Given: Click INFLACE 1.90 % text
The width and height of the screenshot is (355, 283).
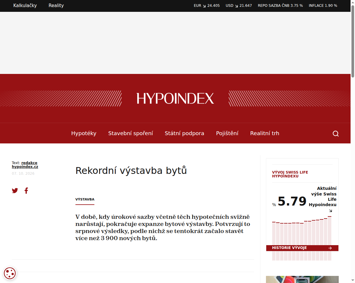Looking at the screenshot, I should [x=323, y=5].
